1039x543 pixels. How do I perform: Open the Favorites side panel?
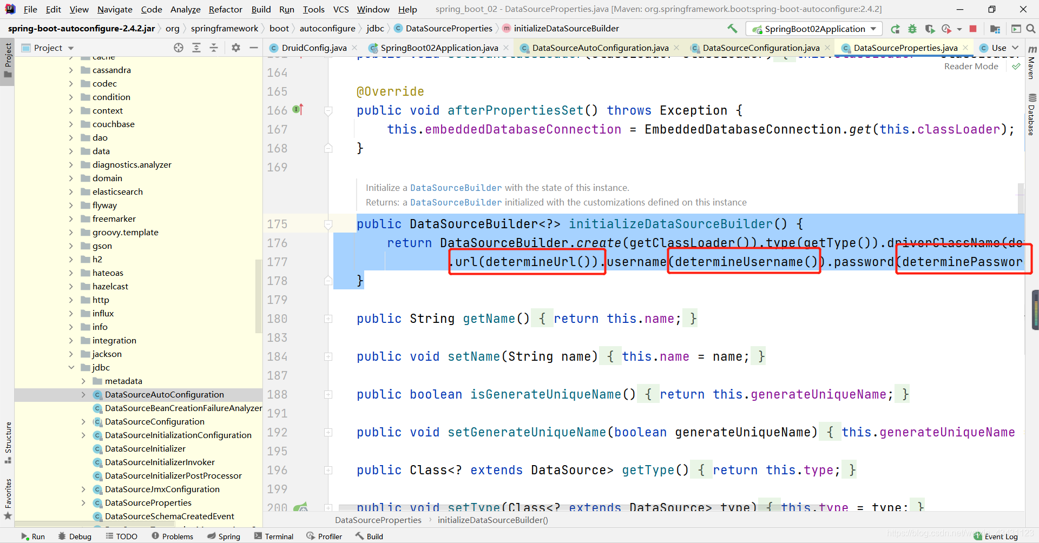pyautogui.click(x=8, y=499)
